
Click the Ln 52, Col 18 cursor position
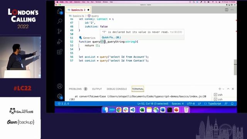pyautogui.click(x=153, y=103)
